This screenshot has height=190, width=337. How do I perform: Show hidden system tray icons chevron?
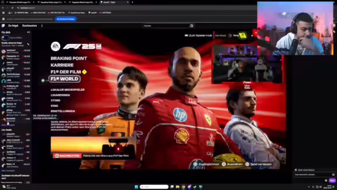(309, 187)
